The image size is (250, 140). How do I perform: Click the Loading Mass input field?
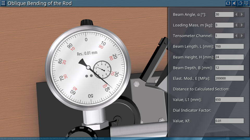(x=224, y=25)
